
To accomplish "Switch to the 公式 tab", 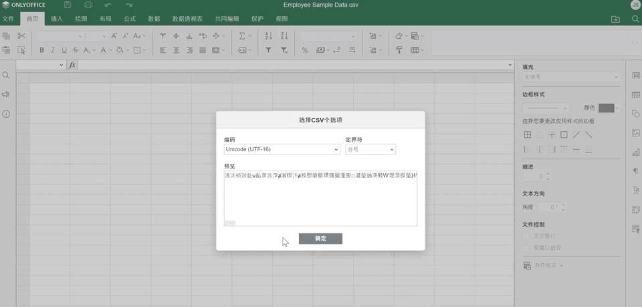I will coord(130,19).
